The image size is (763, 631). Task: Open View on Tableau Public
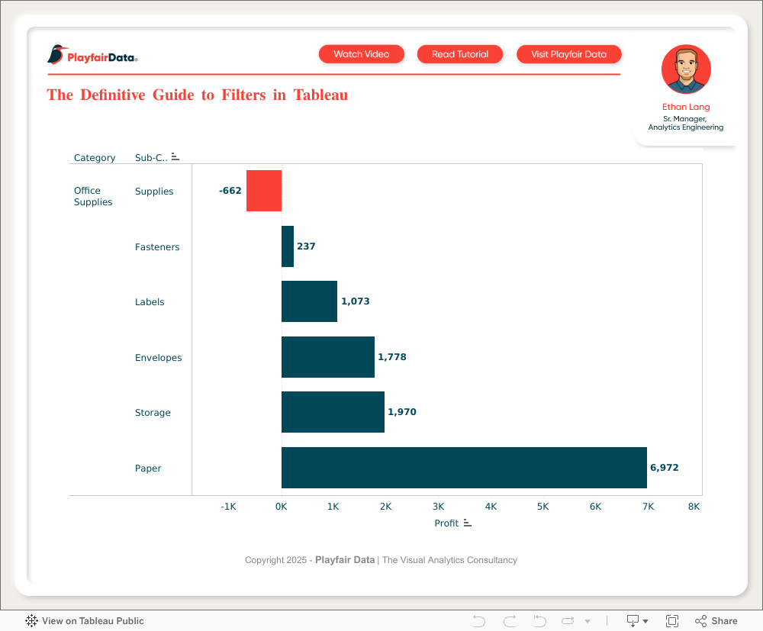click(x=85, y=621)
